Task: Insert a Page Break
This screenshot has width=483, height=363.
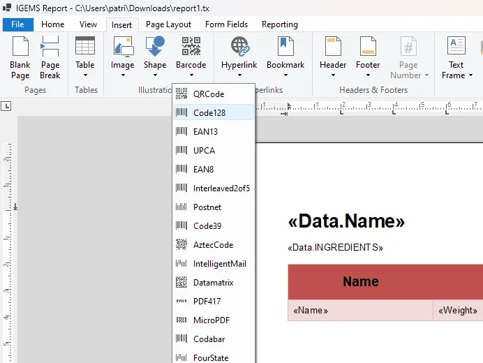Action: 50,58
